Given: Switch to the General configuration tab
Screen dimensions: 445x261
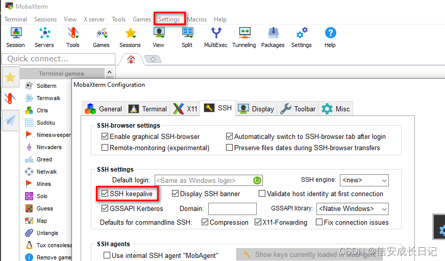Looking at the screenshot, I should coord(103,109).
